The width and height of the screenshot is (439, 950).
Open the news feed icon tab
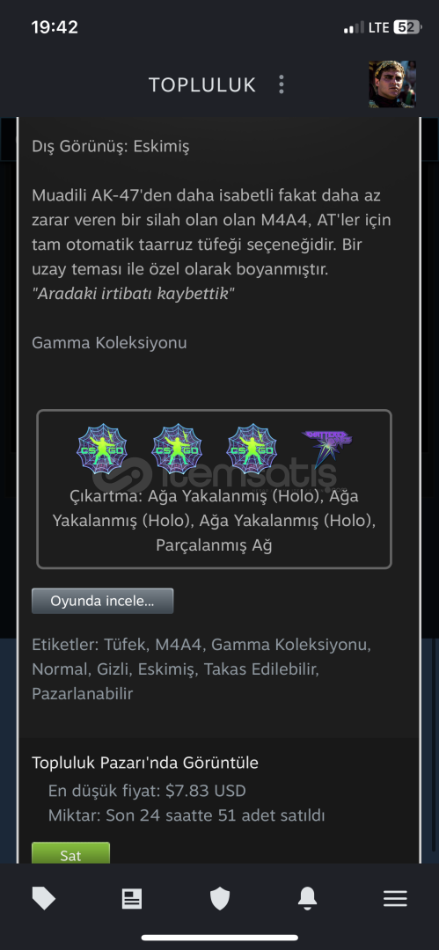(x=132, y=899)
